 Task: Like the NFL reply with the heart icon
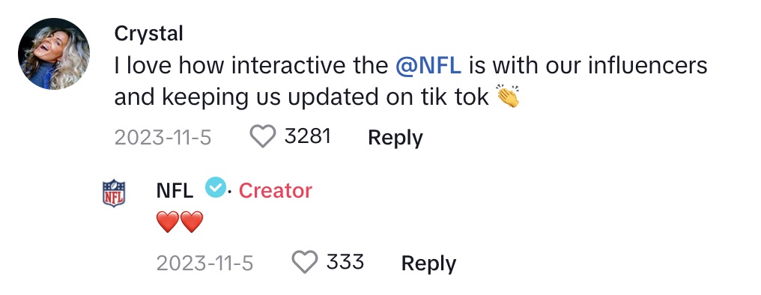tap(304, 262)
